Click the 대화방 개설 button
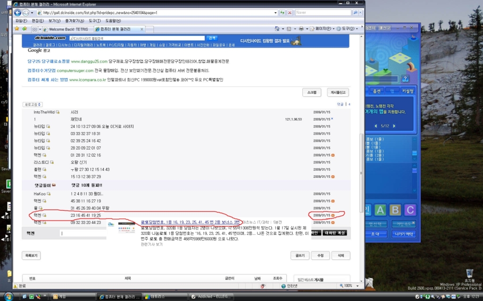Image resolution: width=483 pixels, height=301 pixels. pos(335,233)
